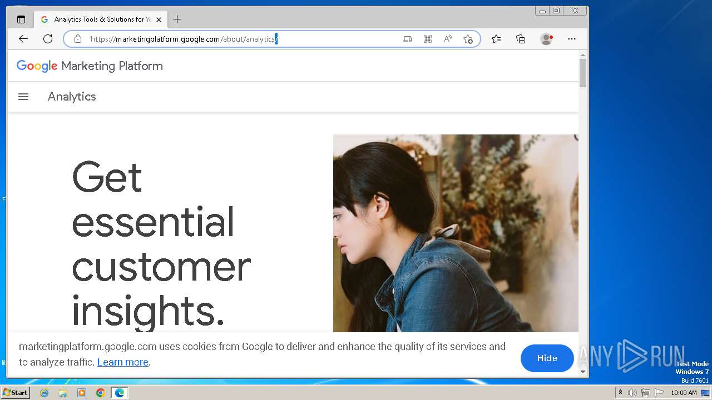
Task: Open File Explorer from the taskbar
Action: (63, 393)
